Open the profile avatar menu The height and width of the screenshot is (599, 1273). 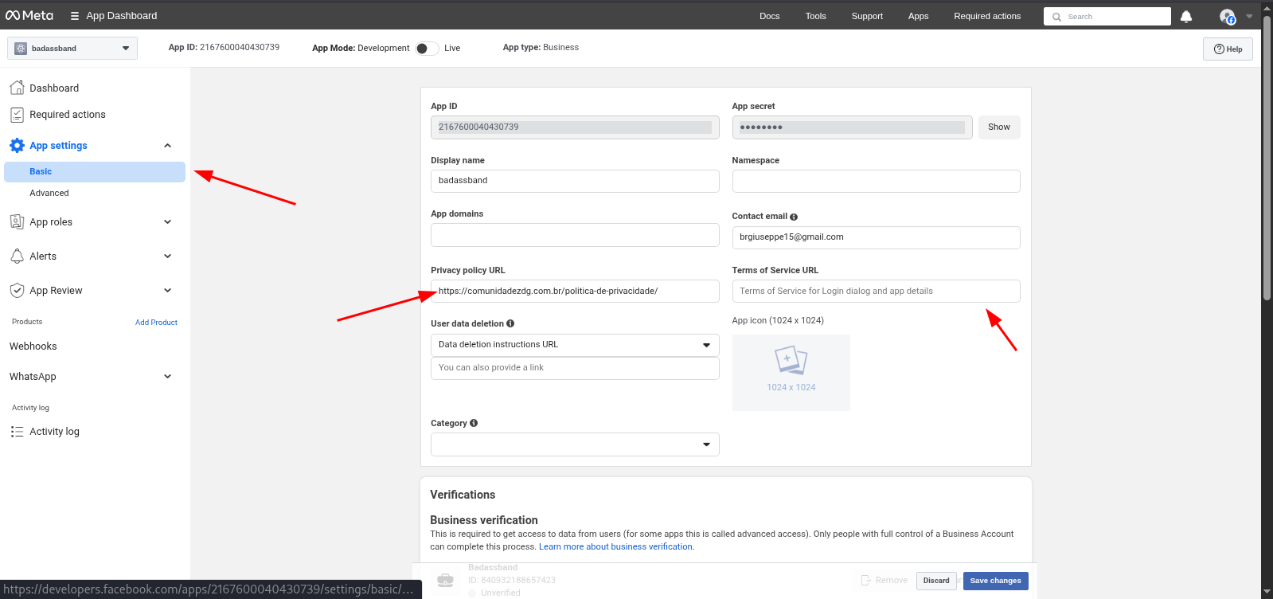pos(1228,17)
